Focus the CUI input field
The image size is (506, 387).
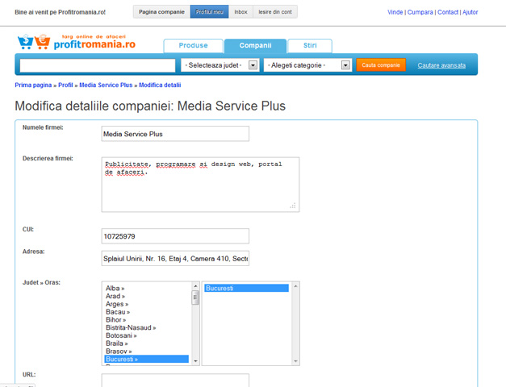[x=175, y=236]
